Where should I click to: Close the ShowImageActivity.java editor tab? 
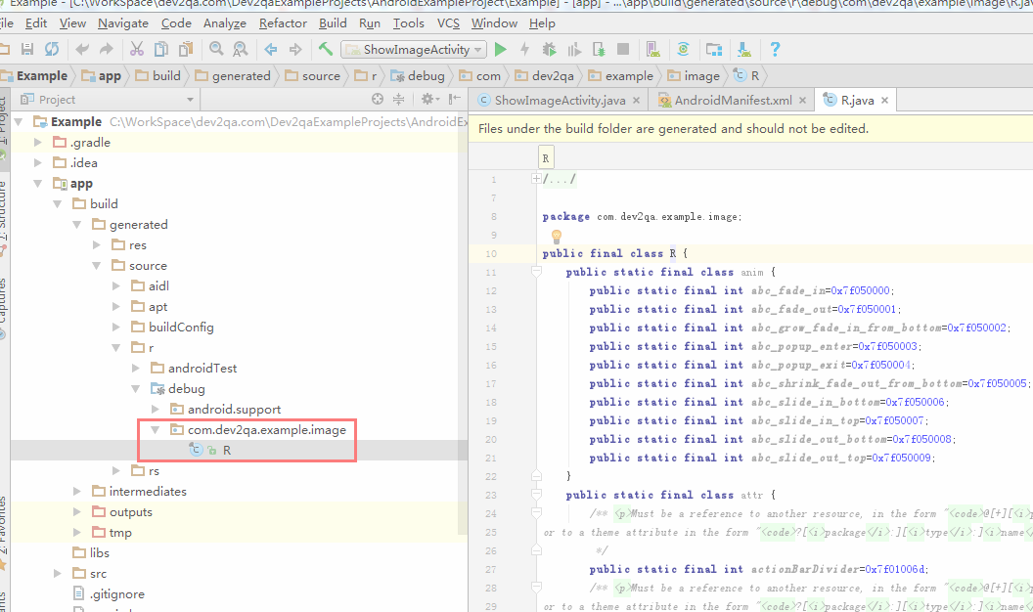tap(637, 100)
